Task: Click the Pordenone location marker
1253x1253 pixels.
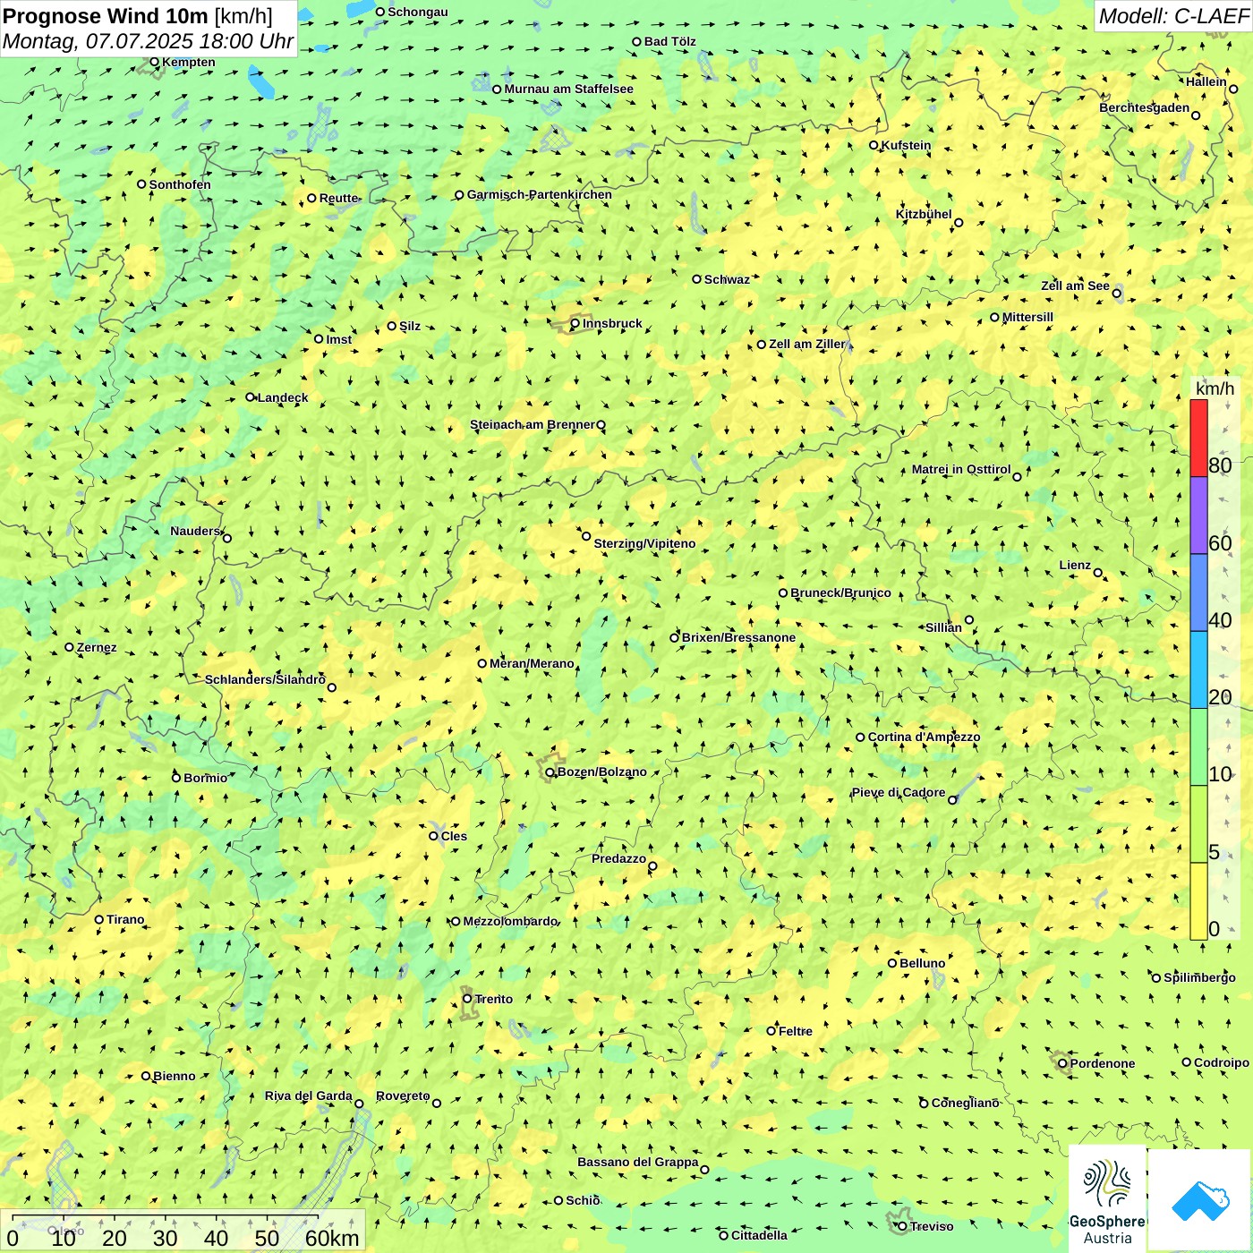Action: [1063, 1063]
